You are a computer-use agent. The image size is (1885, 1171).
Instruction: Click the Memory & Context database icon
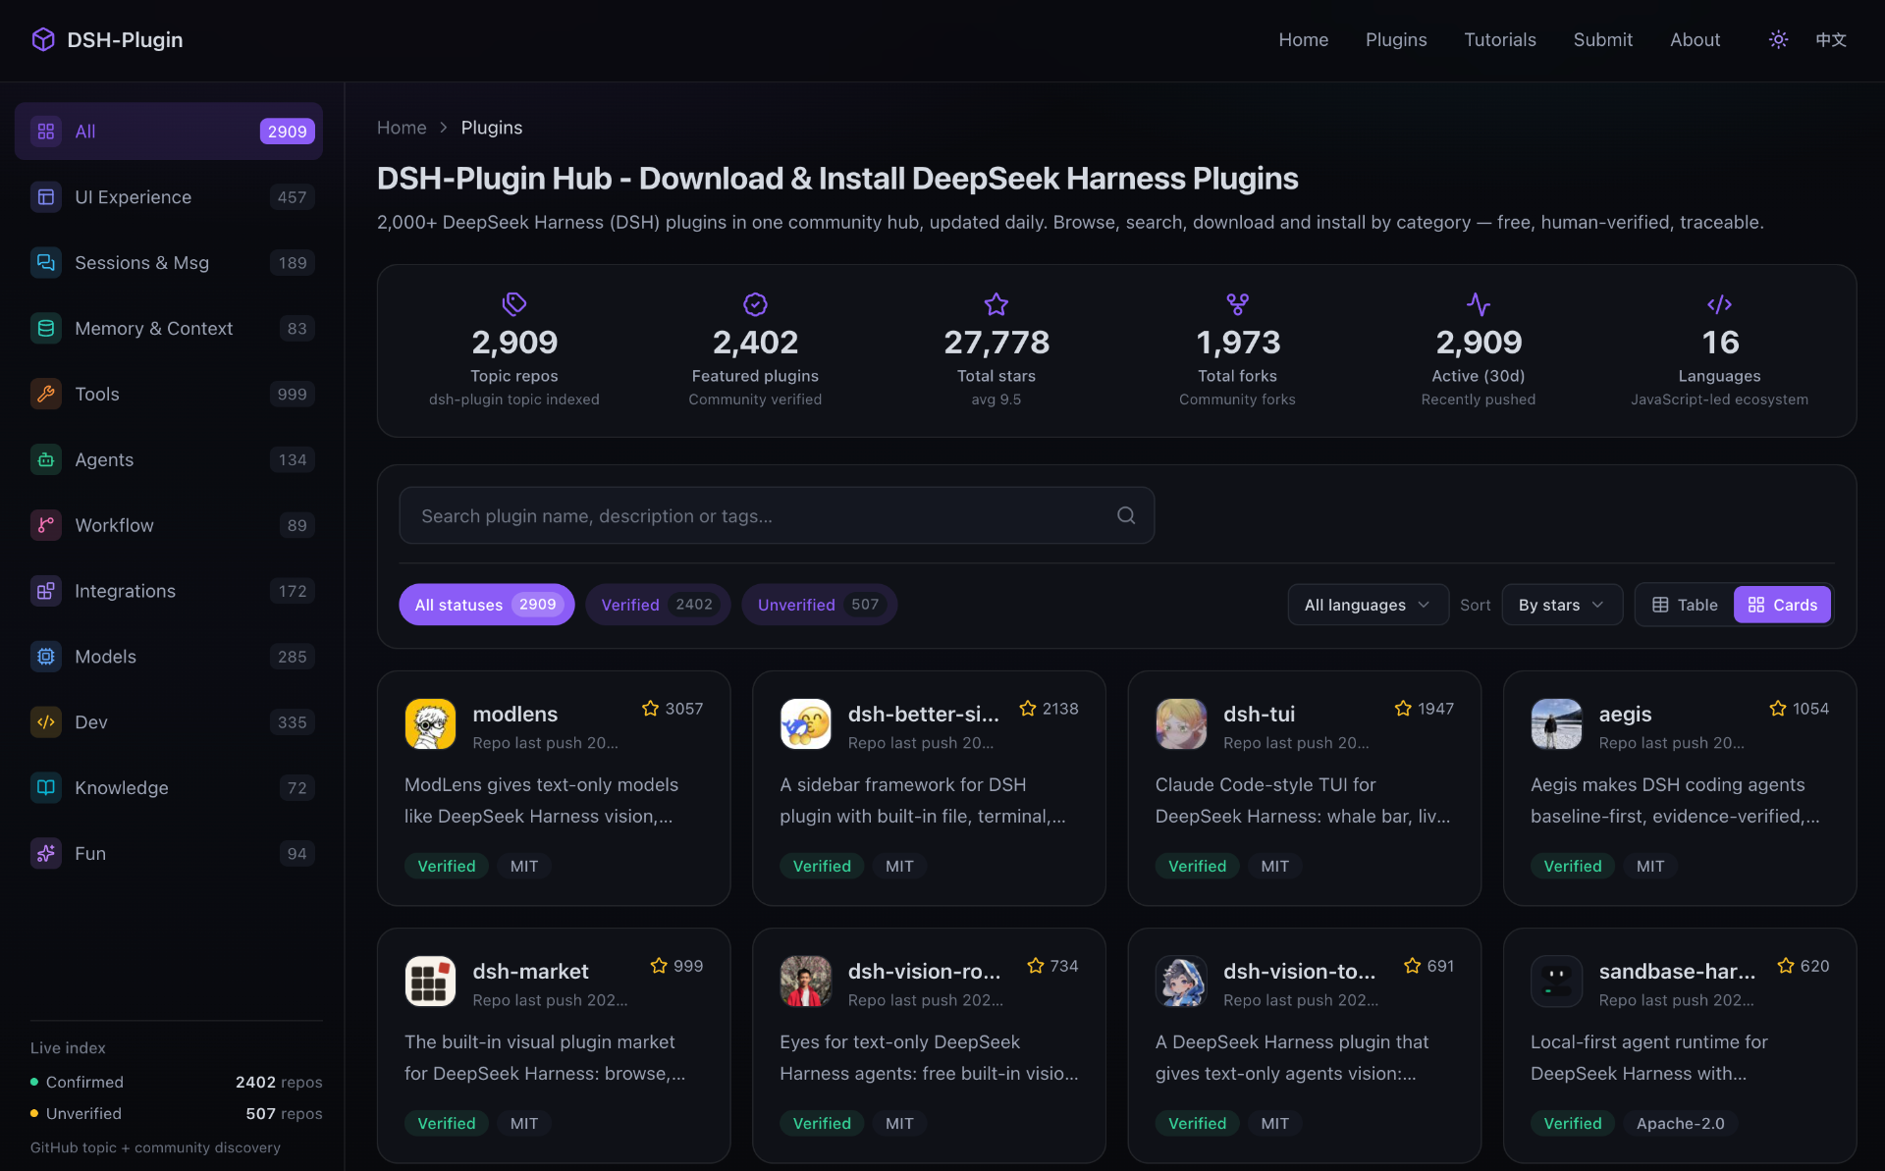pos(46,329)
